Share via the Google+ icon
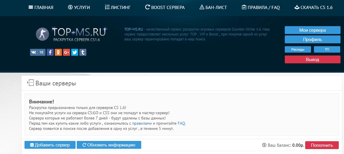This screenshot has height=154, width=344. pyautogui.click(x=67, y=52)
